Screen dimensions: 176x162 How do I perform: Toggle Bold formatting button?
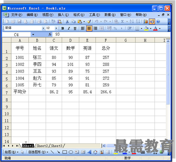(x=62, y=28)
